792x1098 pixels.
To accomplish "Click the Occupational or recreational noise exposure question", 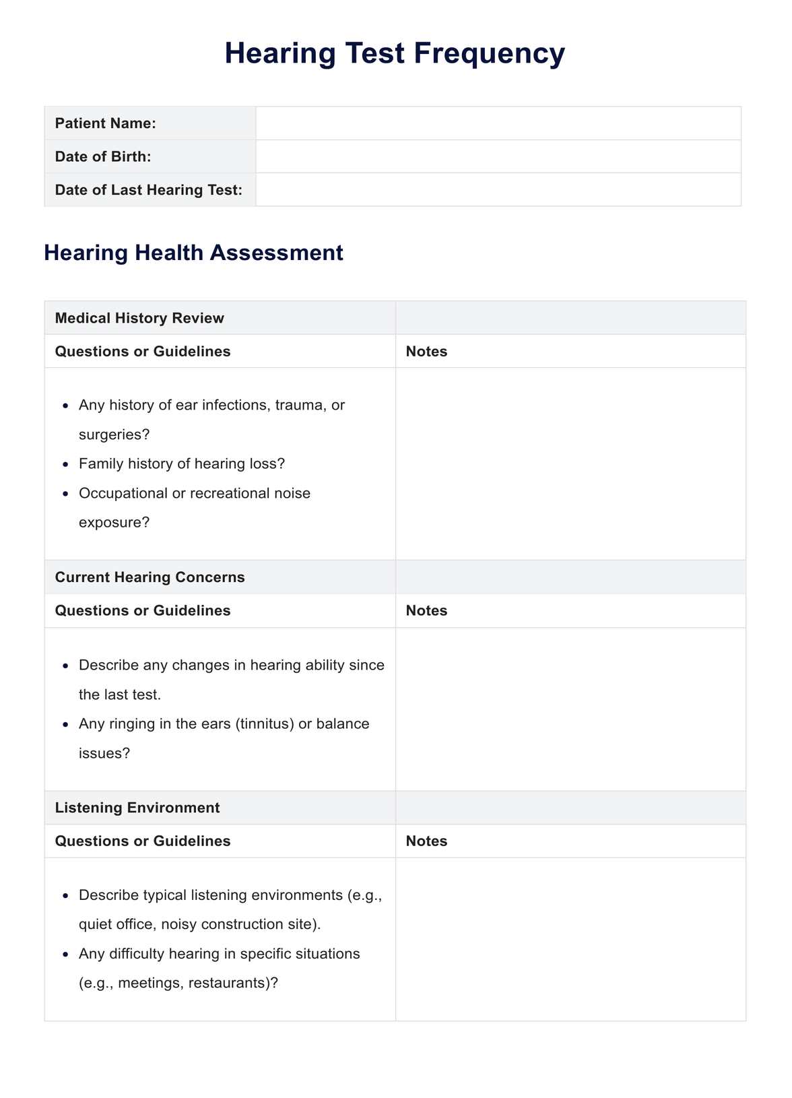I will pos(195,493).
